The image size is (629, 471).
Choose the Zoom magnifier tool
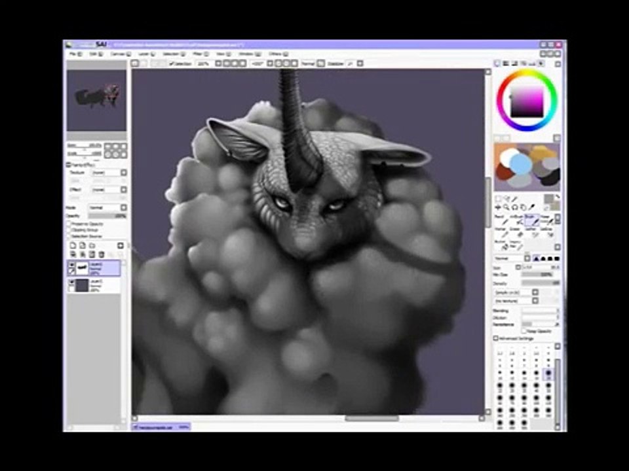pos(506,207)
